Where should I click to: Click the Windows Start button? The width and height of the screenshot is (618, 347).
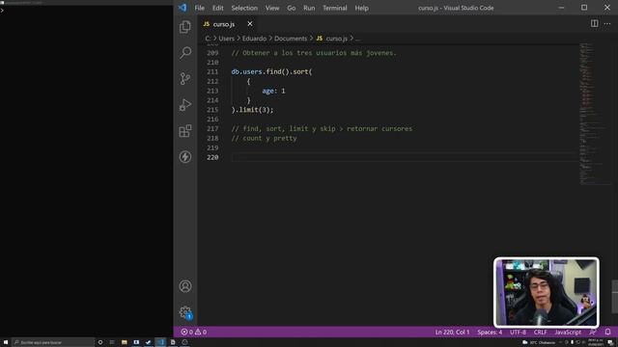(x=6, y=342)
